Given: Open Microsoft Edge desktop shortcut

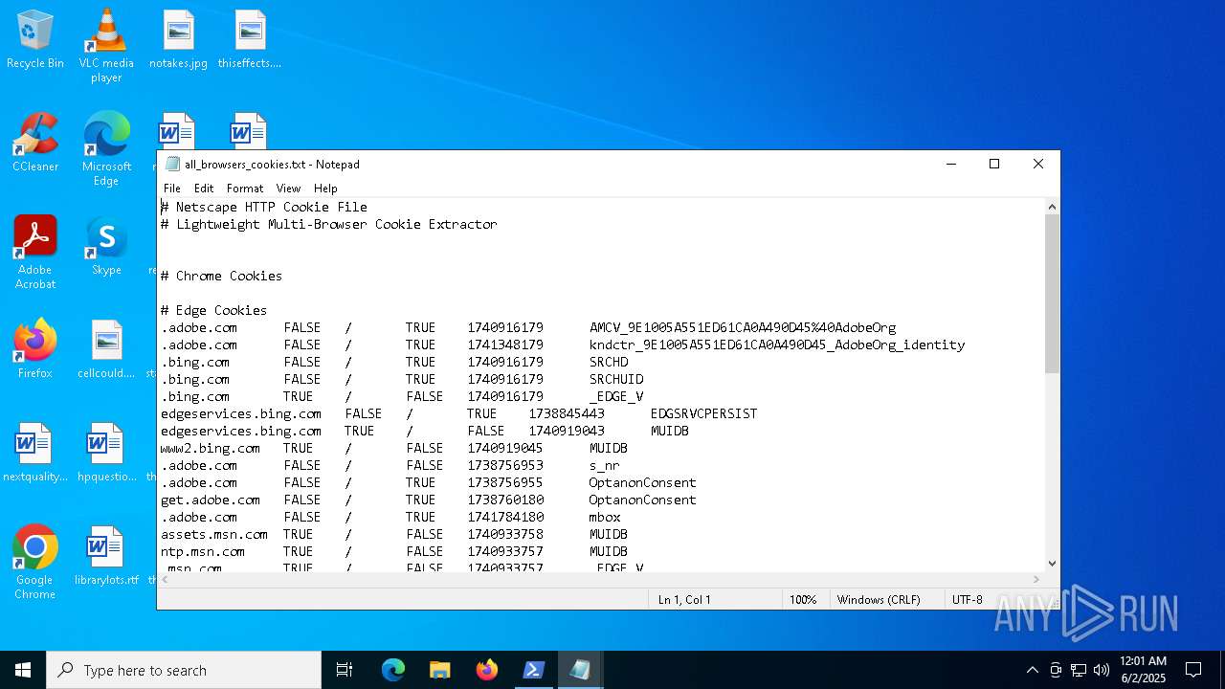Looking at the screenshot, I should pyautogui.click(x=106, y=148).
